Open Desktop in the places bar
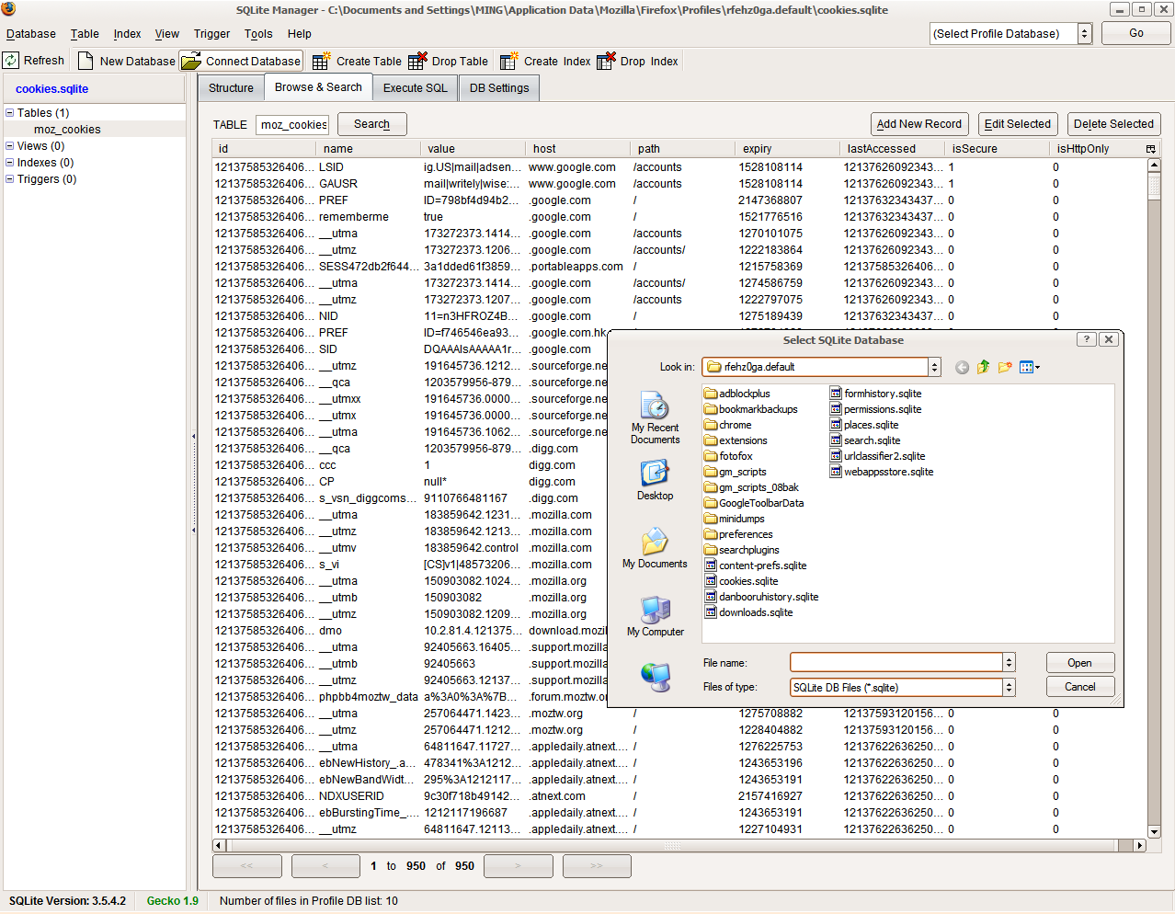Image resolution: width=1175 pixels, height=914 pixels. click(x=655, y=479)
